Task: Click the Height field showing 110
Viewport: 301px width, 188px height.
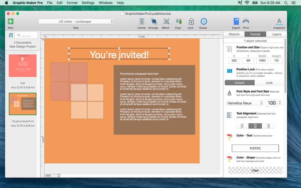Action: coord(277,61)
